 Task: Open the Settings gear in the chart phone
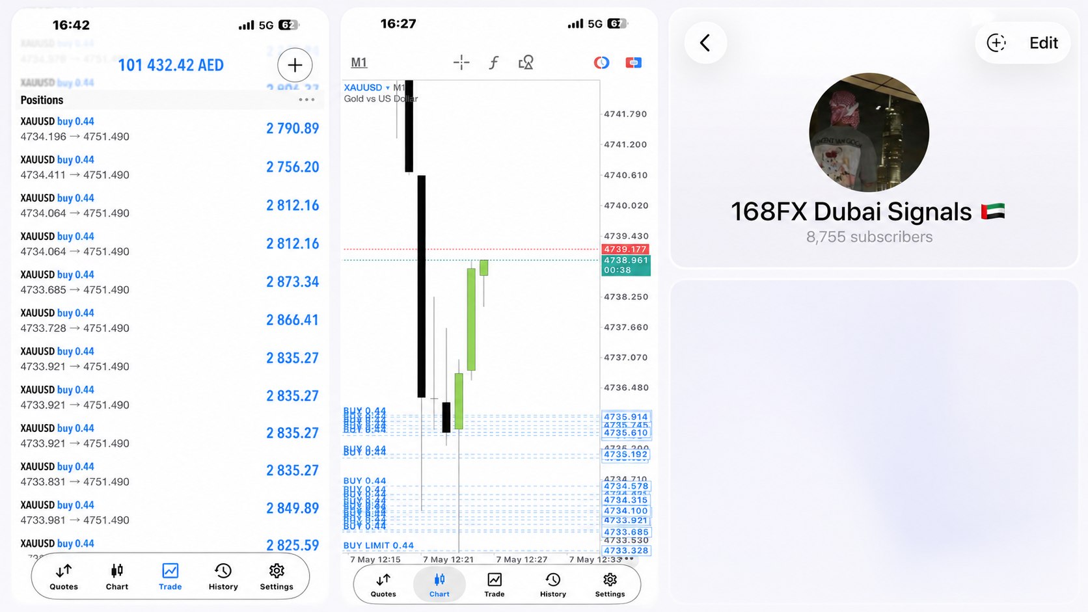tap(610, 585)
